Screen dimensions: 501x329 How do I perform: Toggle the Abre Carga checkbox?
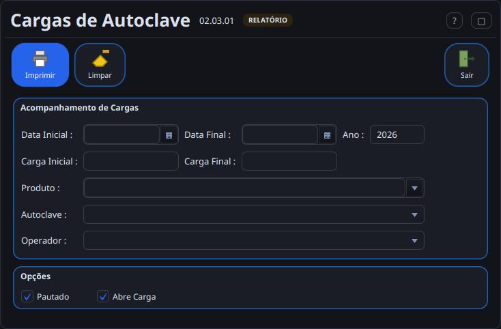(103, 297)
